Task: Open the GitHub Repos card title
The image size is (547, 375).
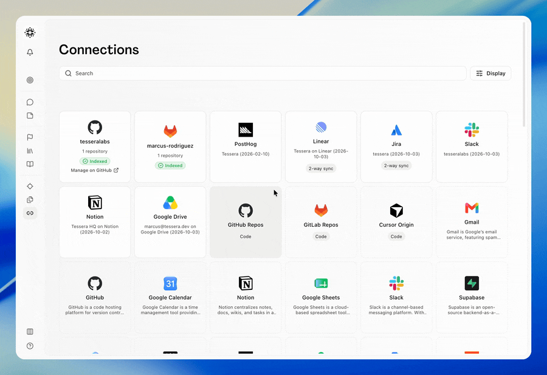Action: [246, 225]
